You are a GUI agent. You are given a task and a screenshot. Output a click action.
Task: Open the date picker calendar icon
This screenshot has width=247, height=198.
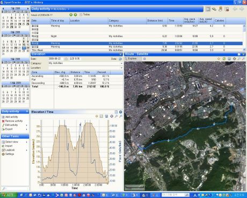click(66, 59)
